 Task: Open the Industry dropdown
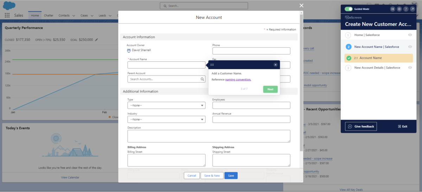[x=166, y=119]
